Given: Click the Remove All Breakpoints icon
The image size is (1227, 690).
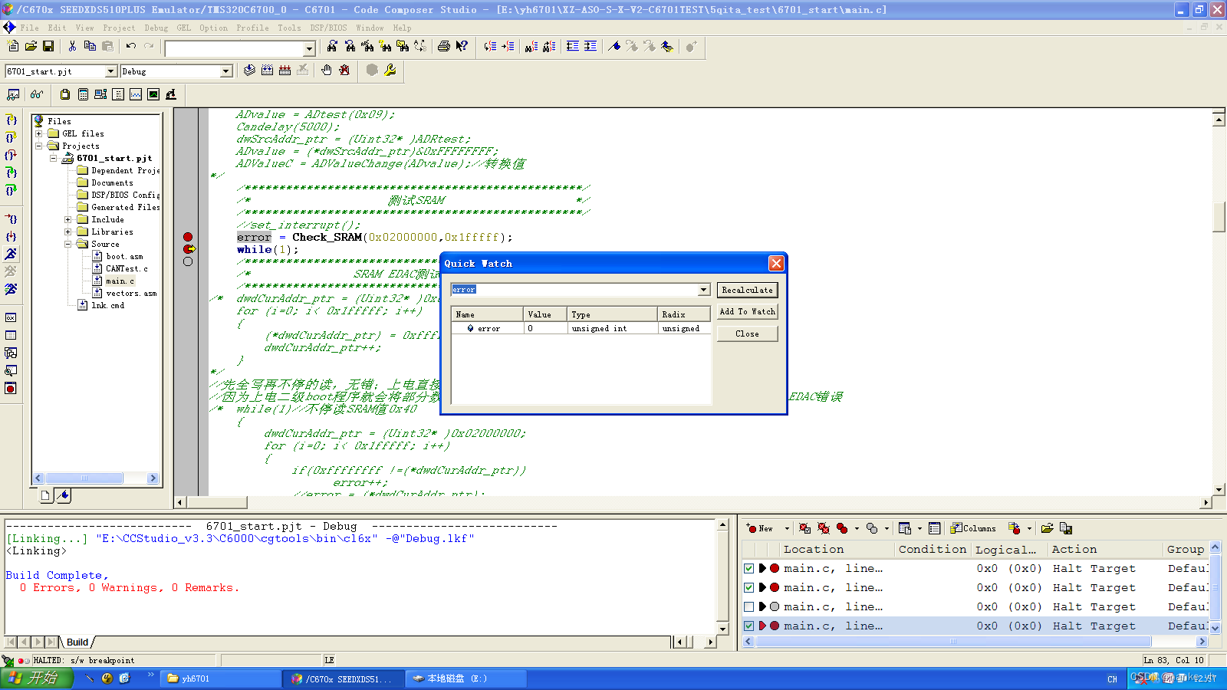Looking at the screenshot, I should point(344,71).
